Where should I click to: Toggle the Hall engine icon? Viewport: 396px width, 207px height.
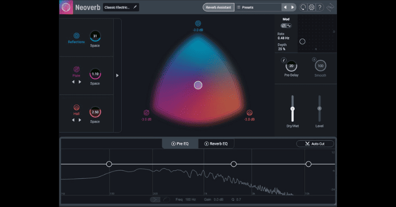(77, 107)
